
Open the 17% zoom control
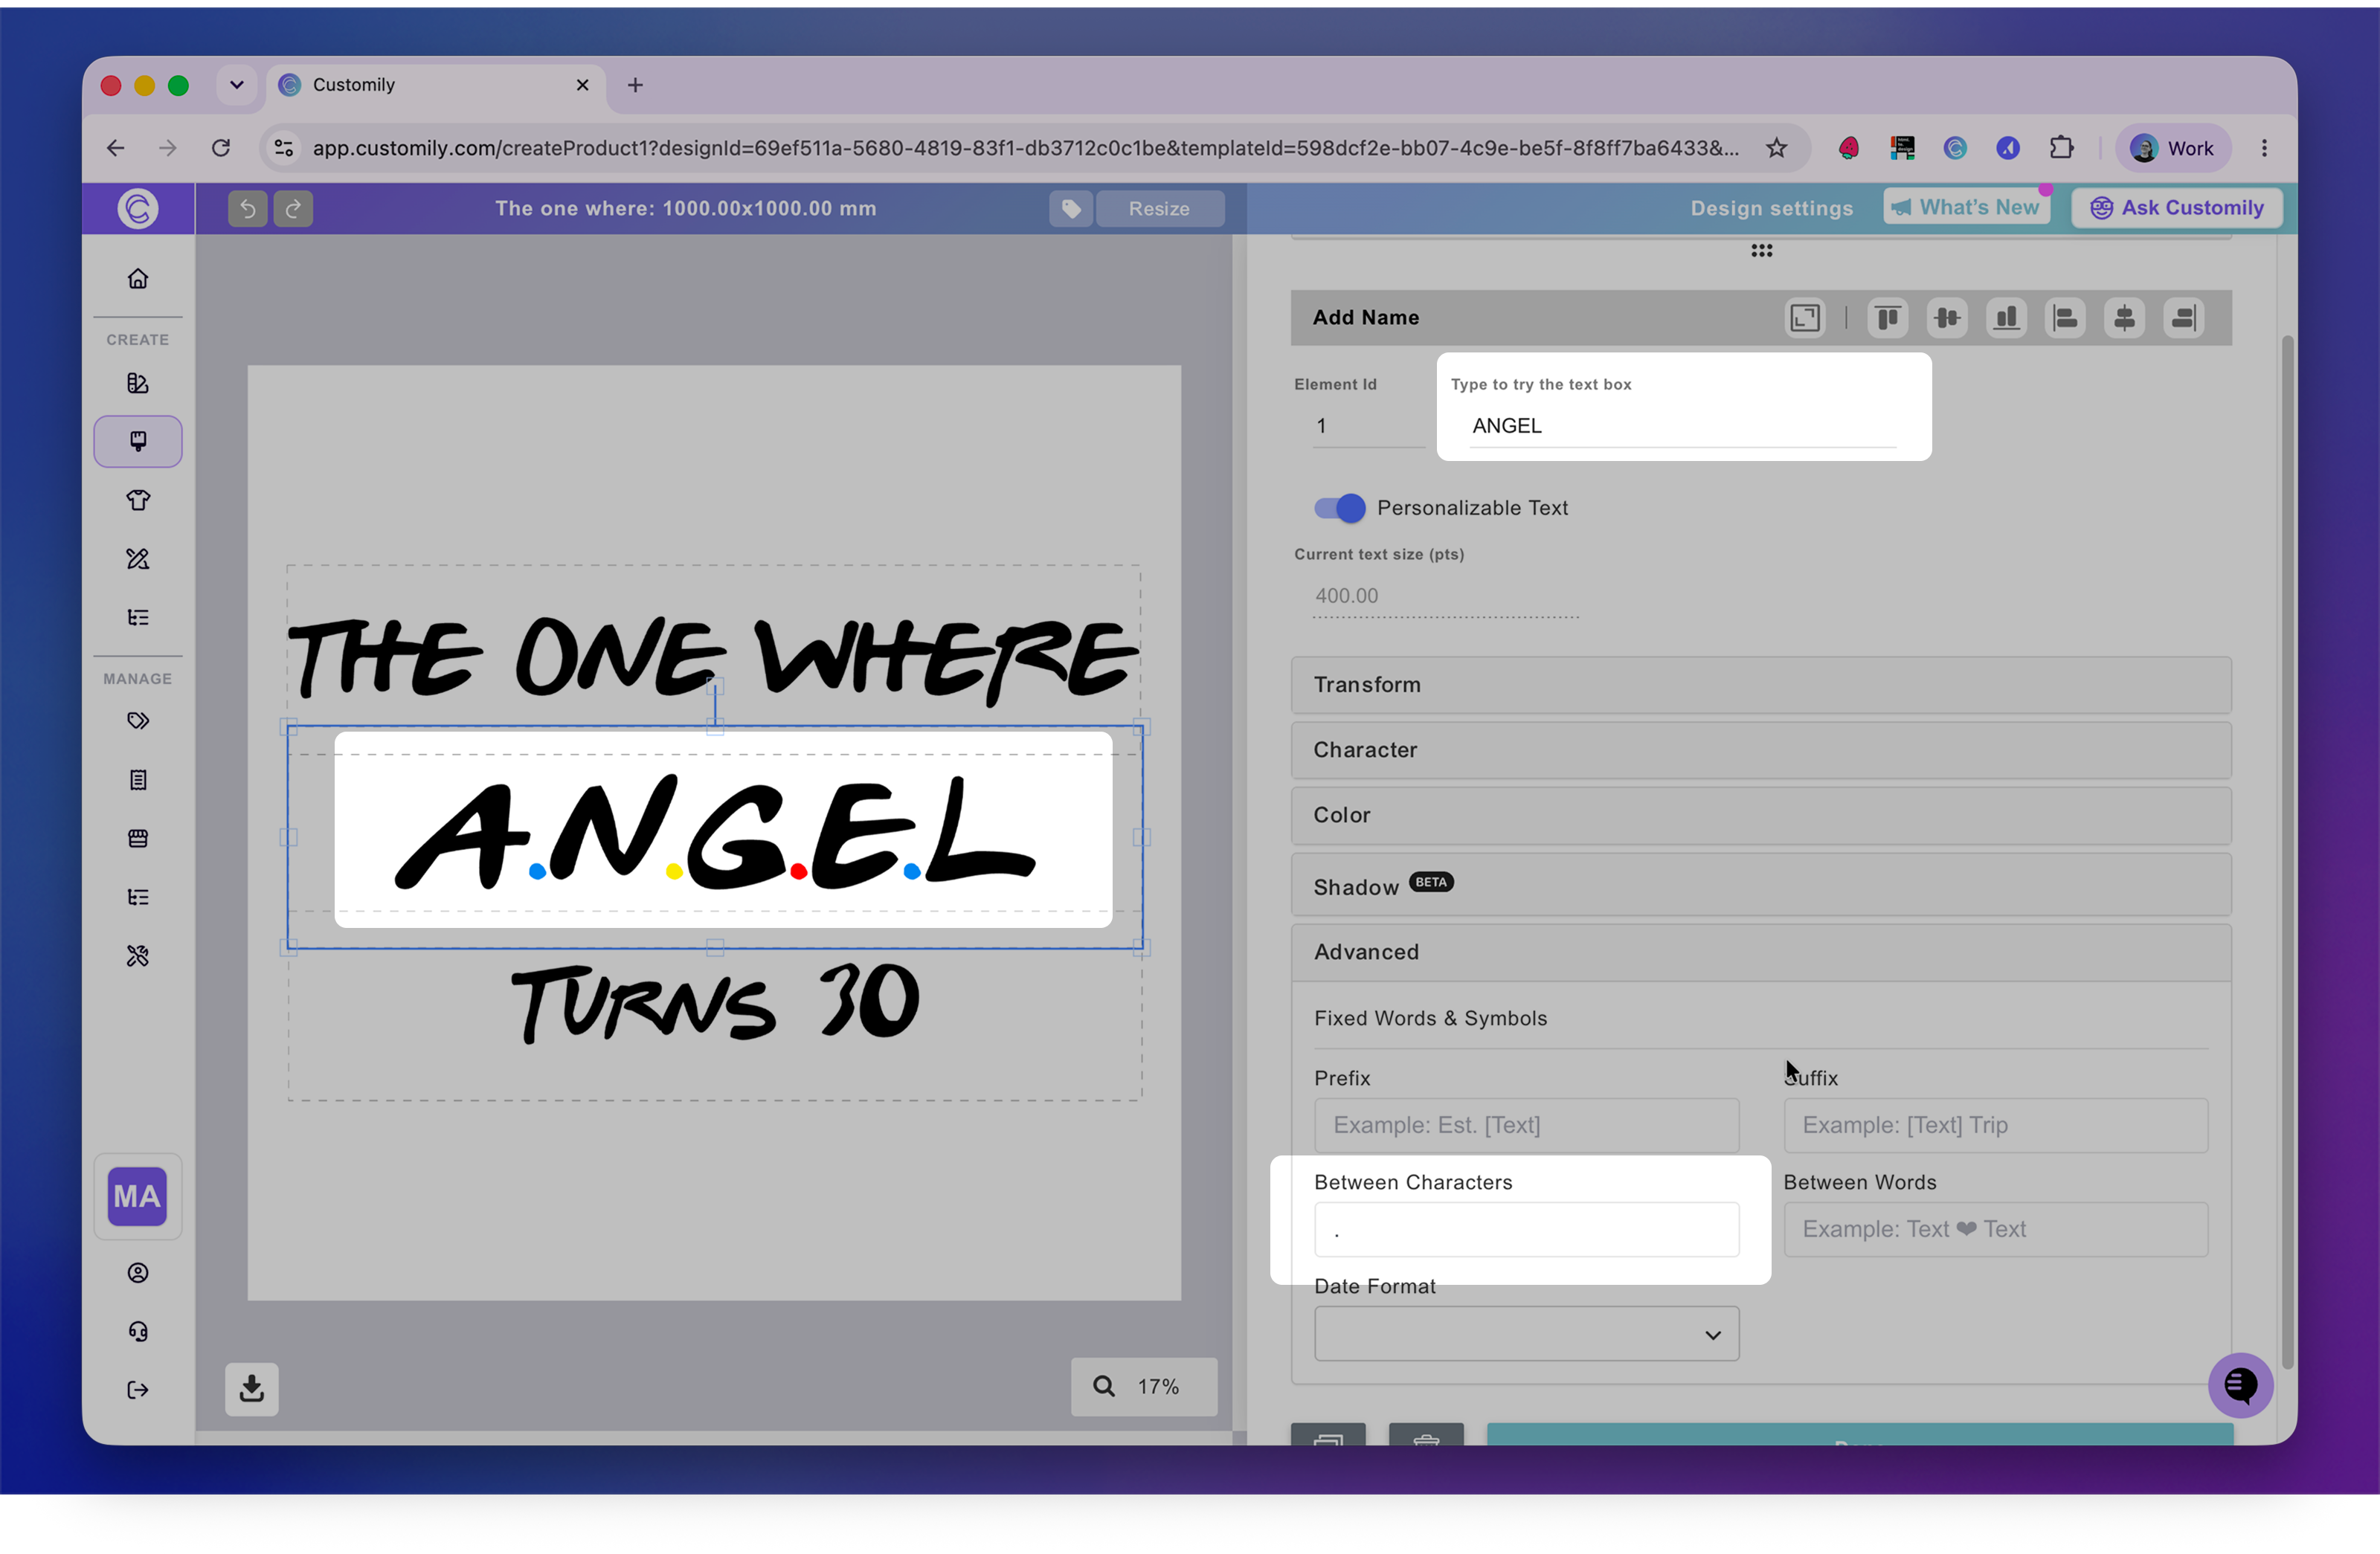(1144, 1386)
